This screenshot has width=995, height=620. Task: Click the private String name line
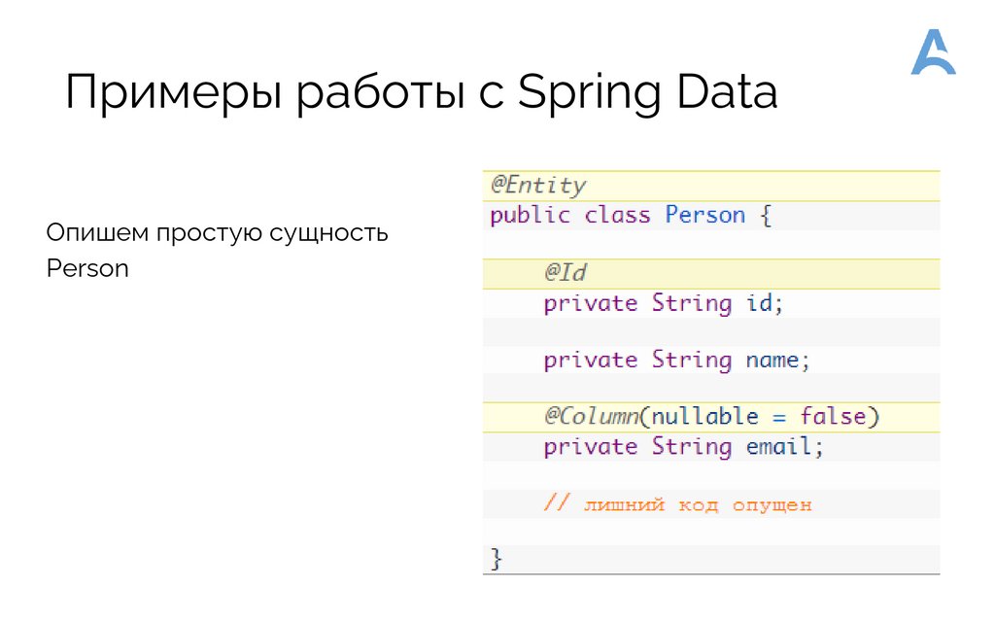[x=677, y=360]
